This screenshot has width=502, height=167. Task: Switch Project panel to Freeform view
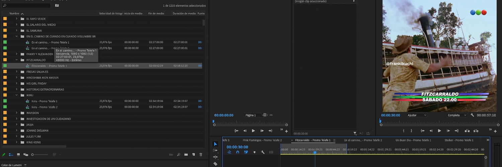click(26, 155)
